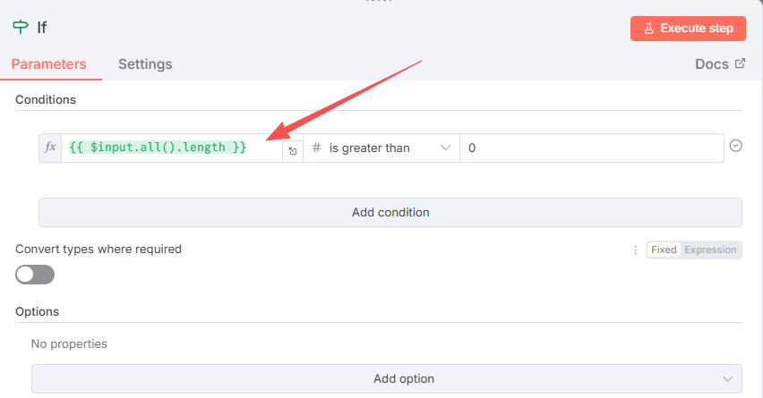Click the check circle icon beside the condition
This screenshot has width=763, height=398.
click(736, 146)
